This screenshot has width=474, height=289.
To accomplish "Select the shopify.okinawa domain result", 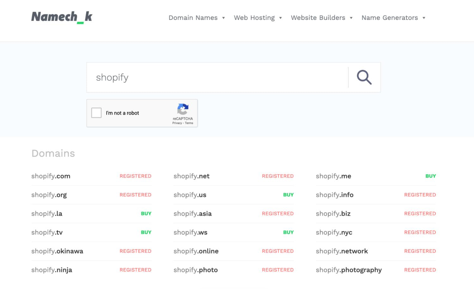I will [x=57, y=251].
